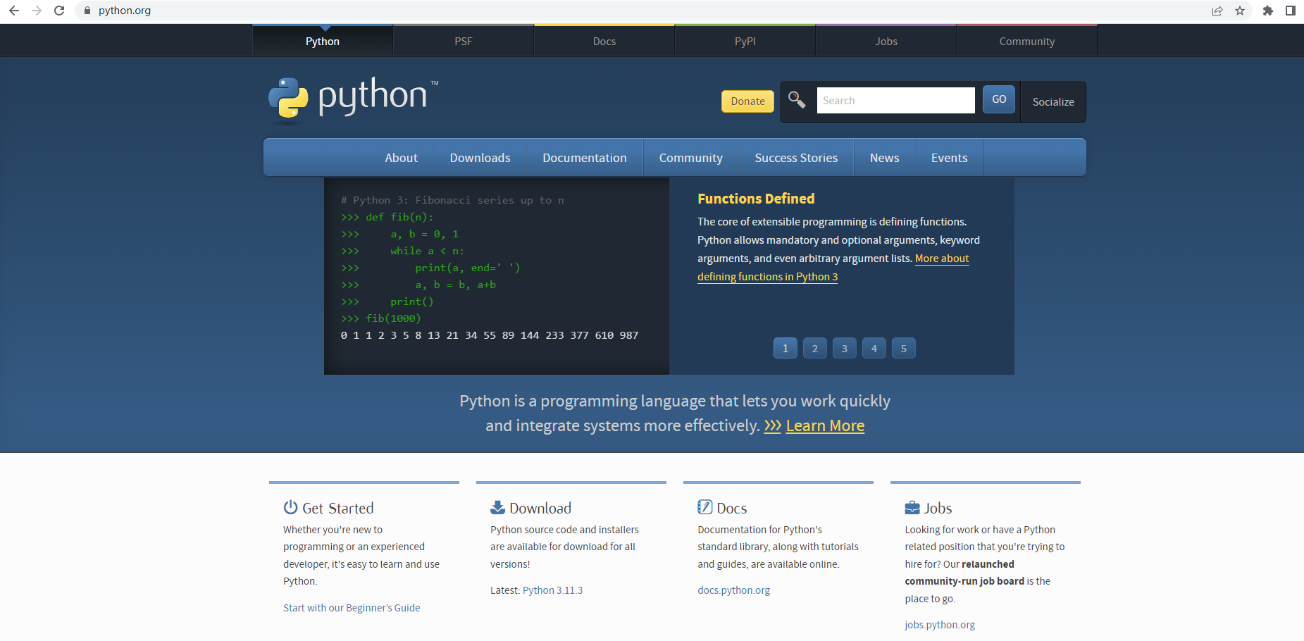Click the browser back arrow

(x=14, y=11)
